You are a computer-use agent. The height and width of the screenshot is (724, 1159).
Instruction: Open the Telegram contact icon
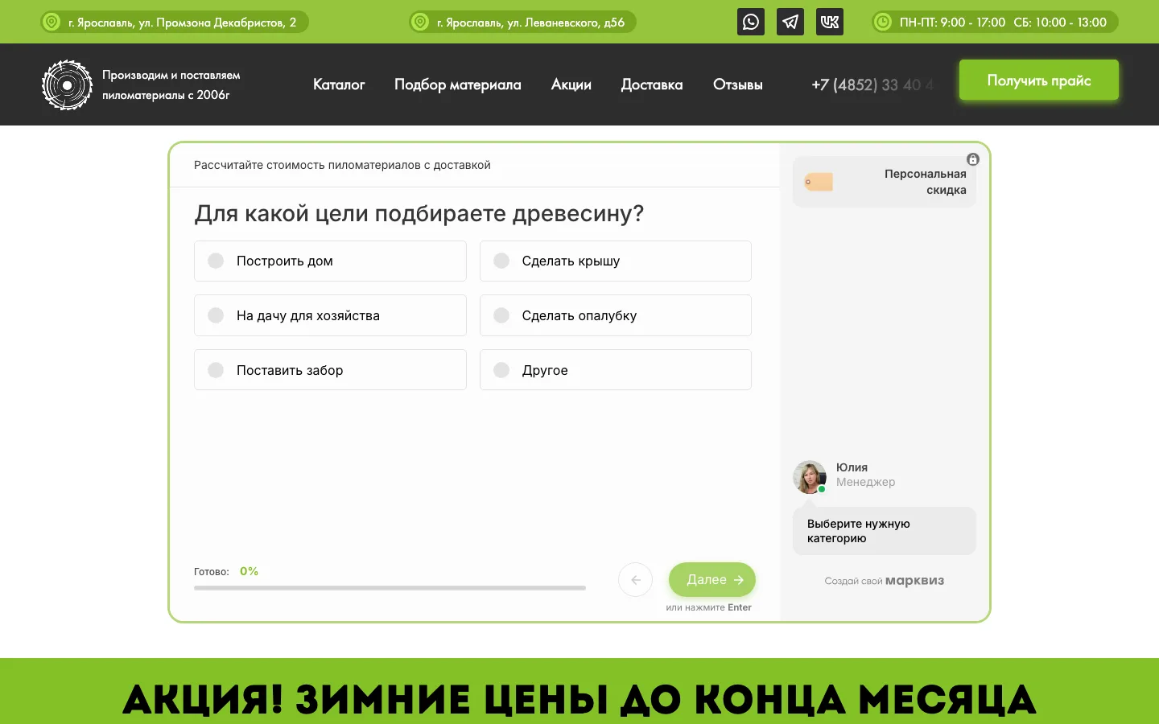tap(790, 22)
